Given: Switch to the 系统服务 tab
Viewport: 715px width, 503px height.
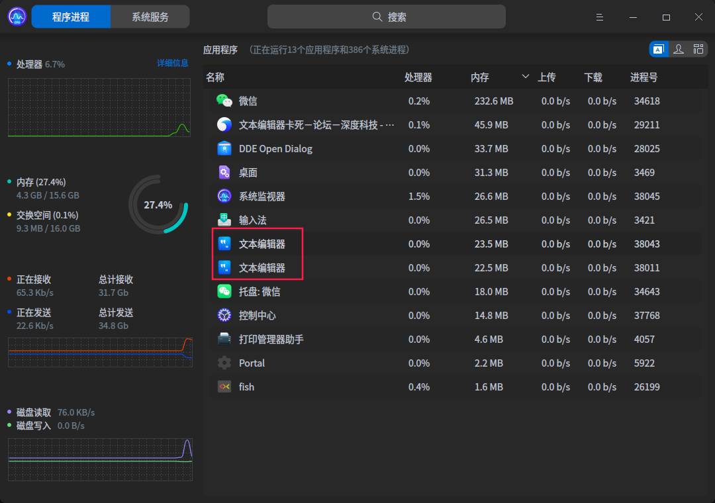Looking at the screenshot, I should pyautogui.click(x=150, y=17).
